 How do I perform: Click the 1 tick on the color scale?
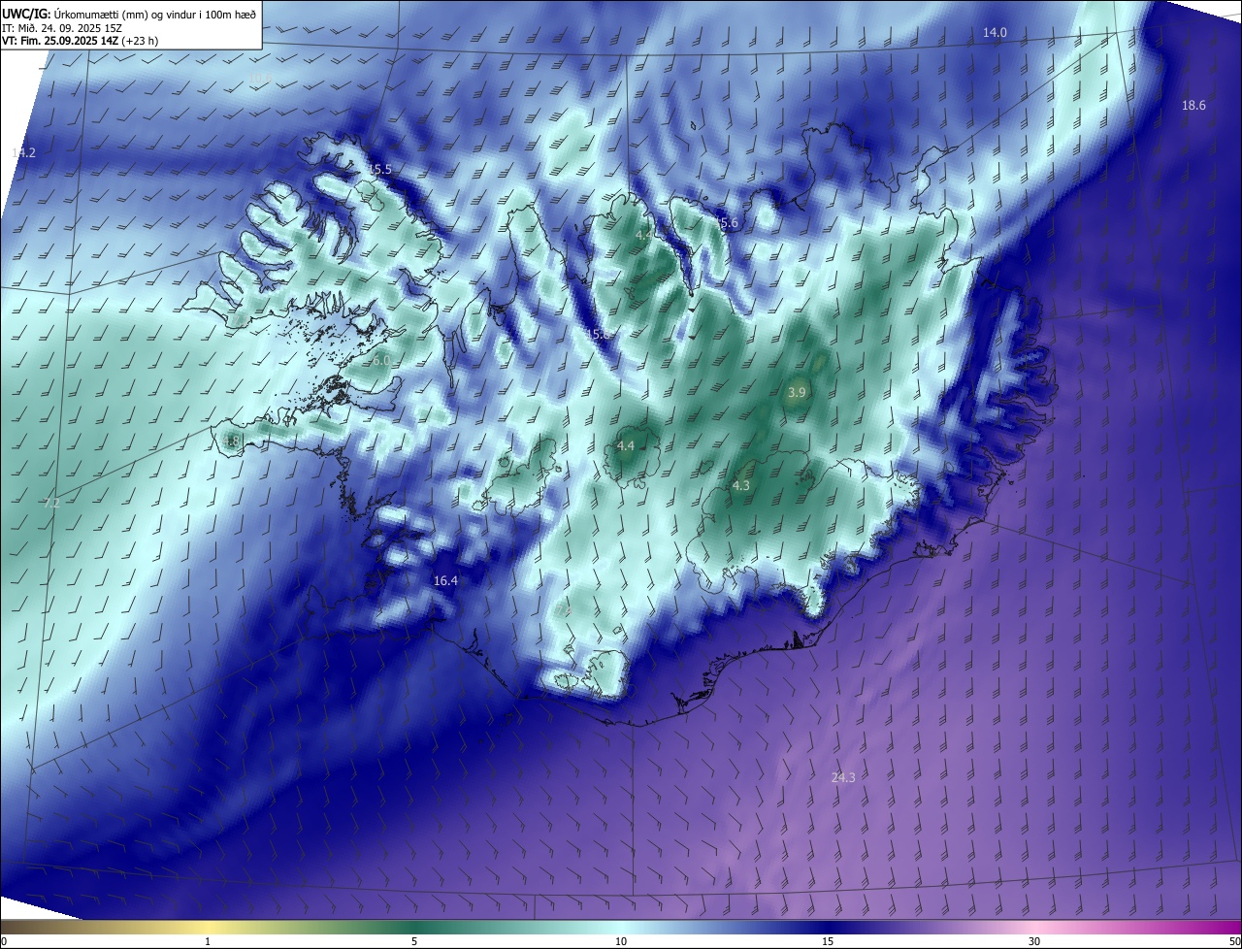tap(208, 941)
